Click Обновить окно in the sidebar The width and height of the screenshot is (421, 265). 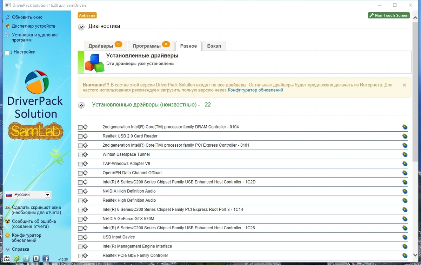pos(27,17)
